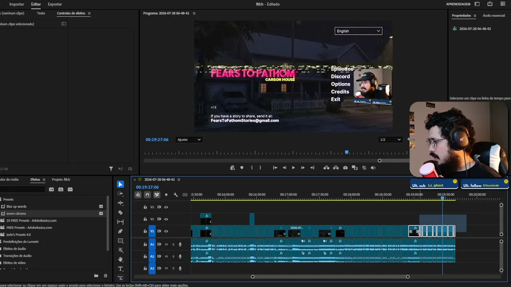This screenshot has width=511, height=287.
Task: Open Propriedades panel menu
Action: coord(475,16)
